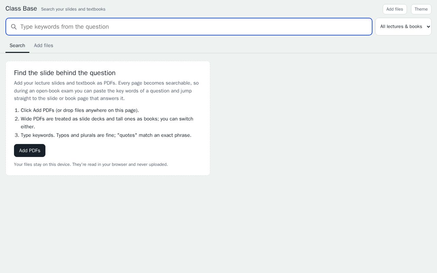This screenshot has width=437, height=273.
Task: Click the Add files button in header
Action: (395, 9)
